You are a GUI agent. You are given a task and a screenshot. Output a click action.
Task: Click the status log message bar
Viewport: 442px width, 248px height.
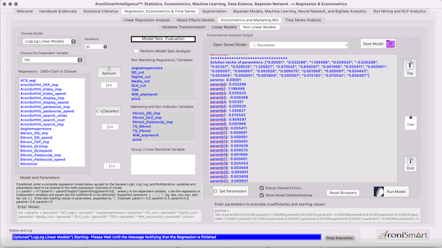click(x=166, y=237)
